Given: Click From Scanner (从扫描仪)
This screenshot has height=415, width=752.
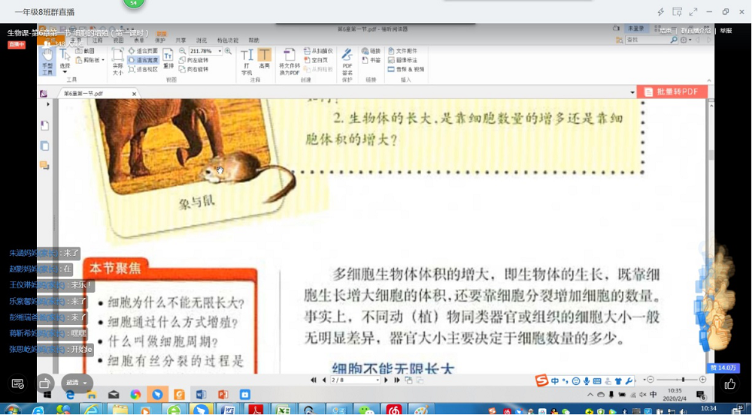Looking at the screenshot, I should pyautogui.click(x=318, y=51).
